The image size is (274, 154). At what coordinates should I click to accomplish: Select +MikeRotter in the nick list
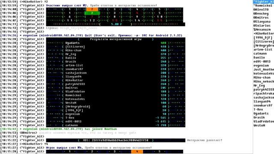tap(264, 33)
